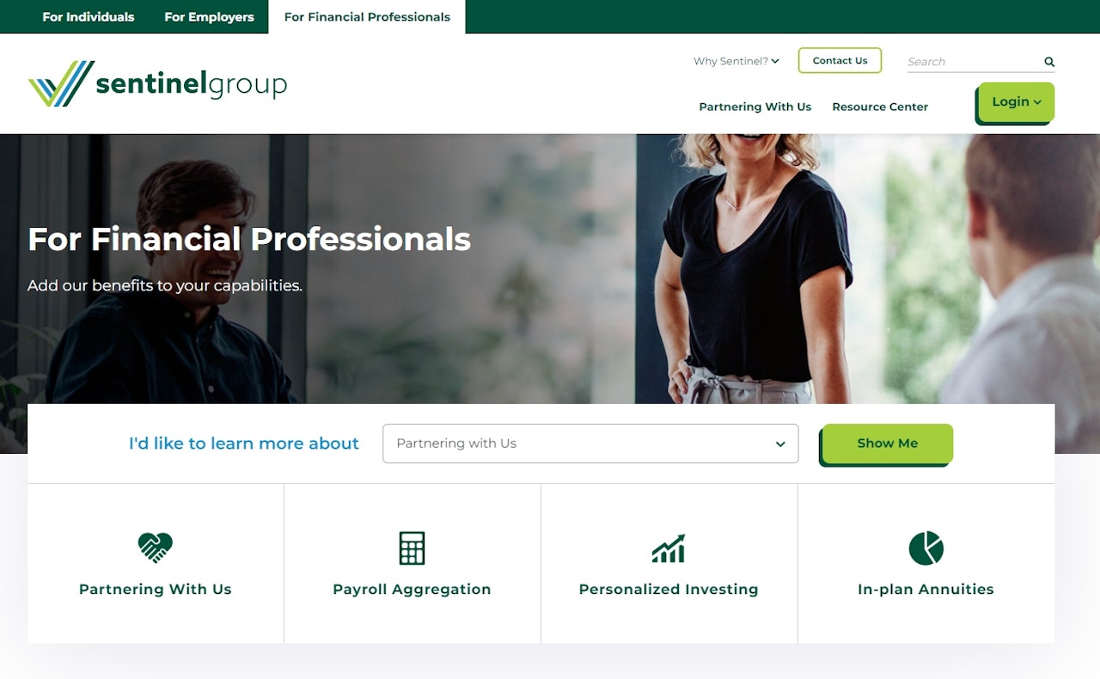Switch to the For Individuals tab
This screenshot has width=1100, height=679.
tap(89, 17)
